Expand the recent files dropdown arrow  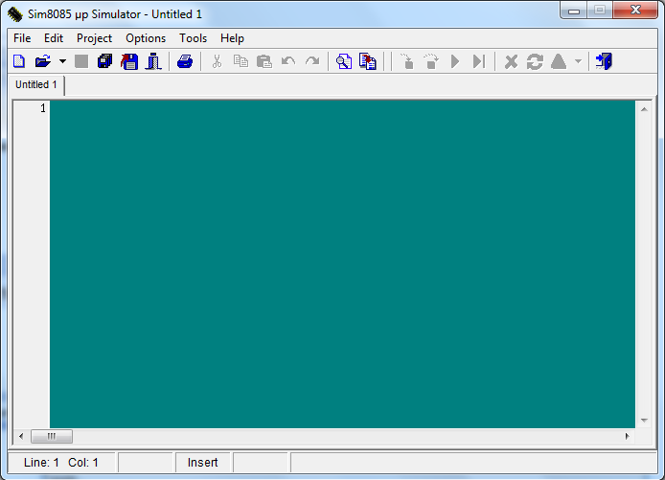point(62,61)
